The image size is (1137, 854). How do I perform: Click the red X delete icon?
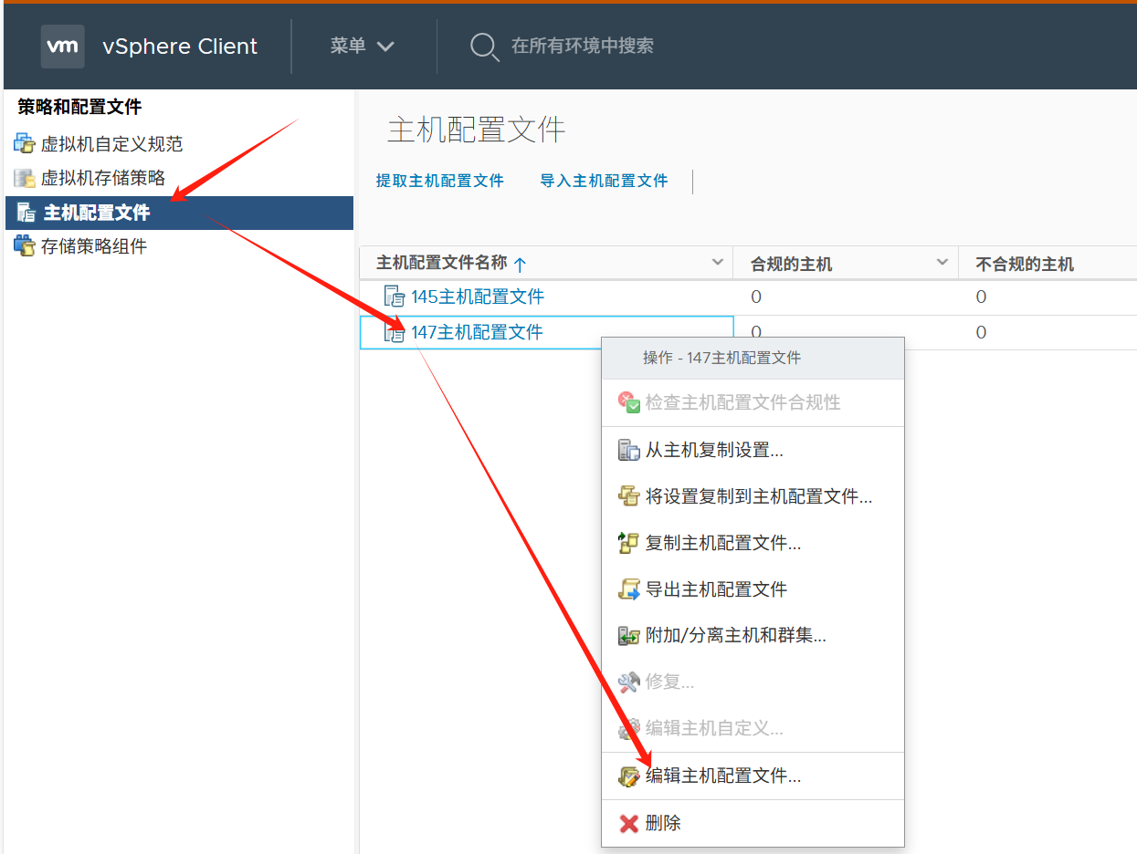pos(629,823)
